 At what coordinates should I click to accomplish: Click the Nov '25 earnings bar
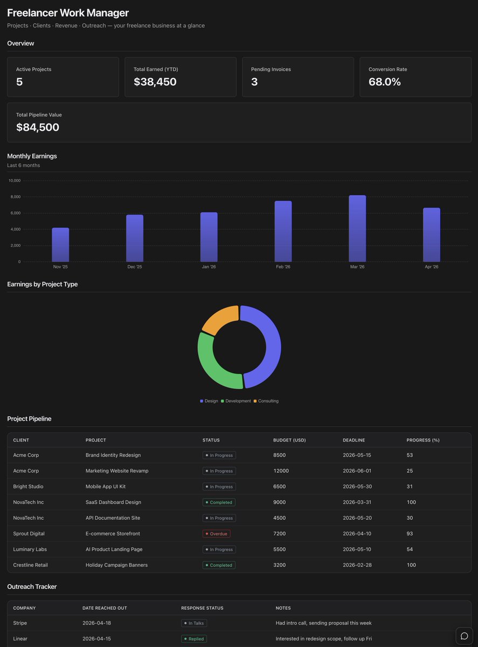60,245
